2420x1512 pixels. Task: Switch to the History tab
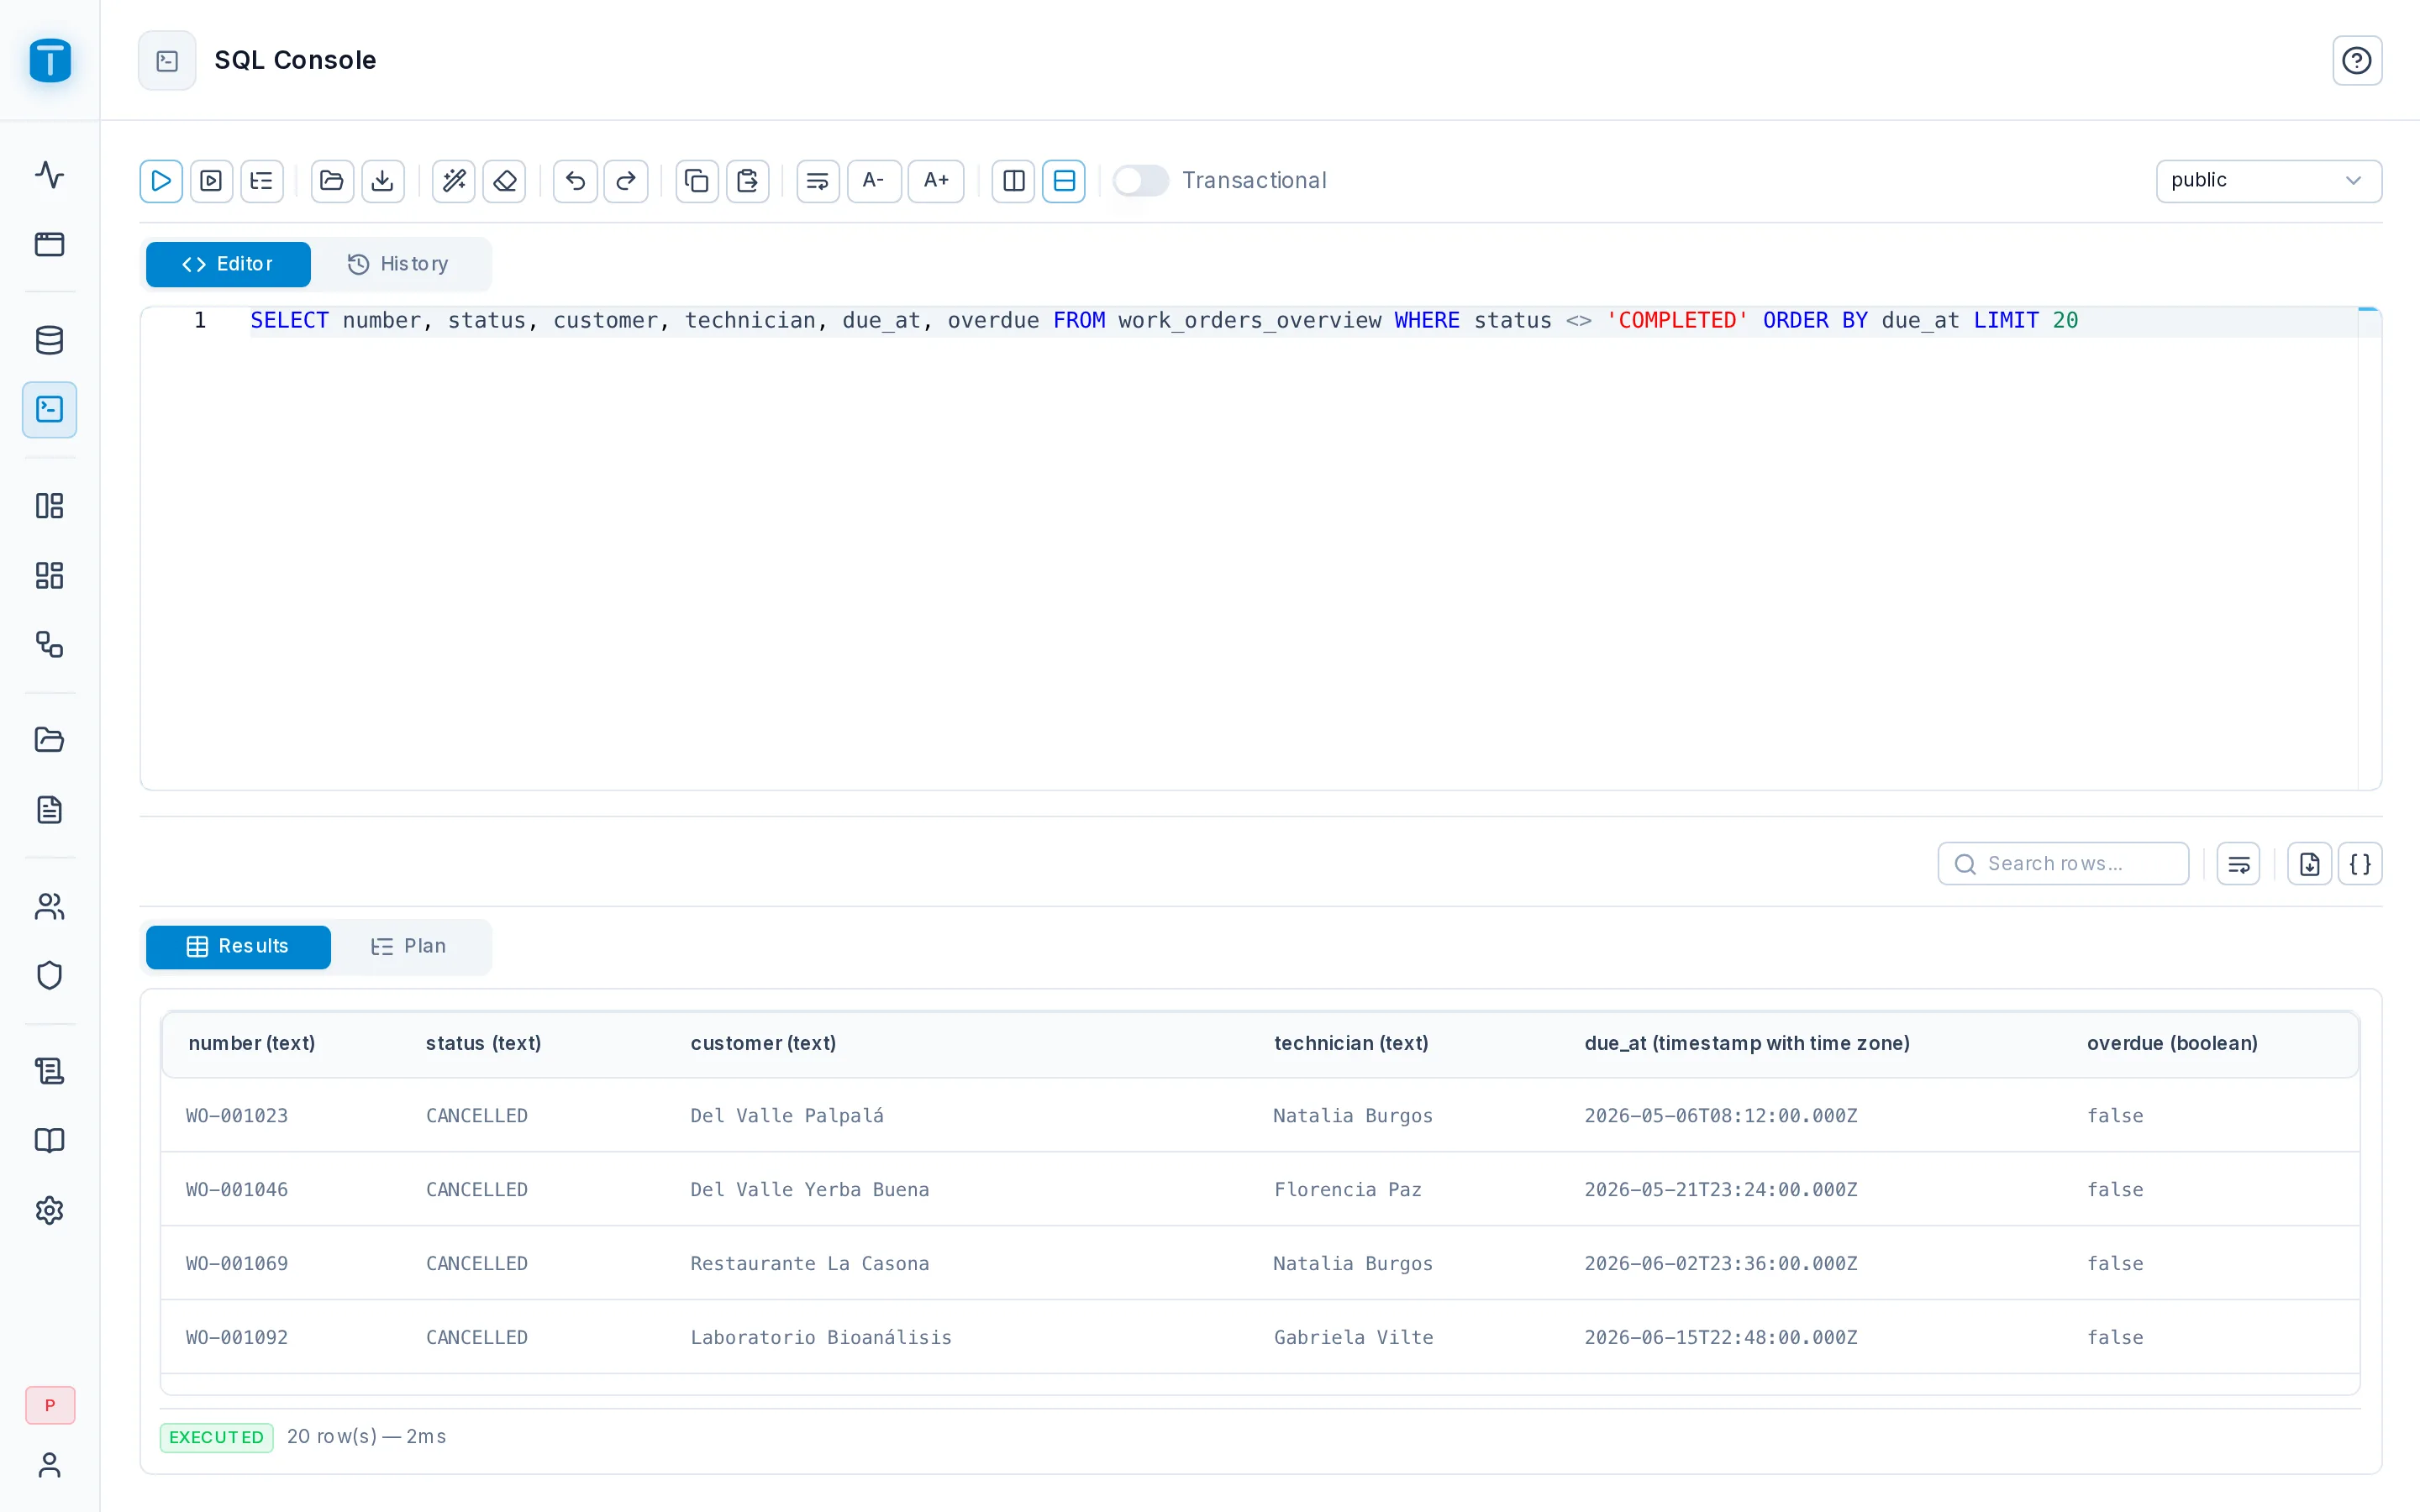[x=398, y=264]
